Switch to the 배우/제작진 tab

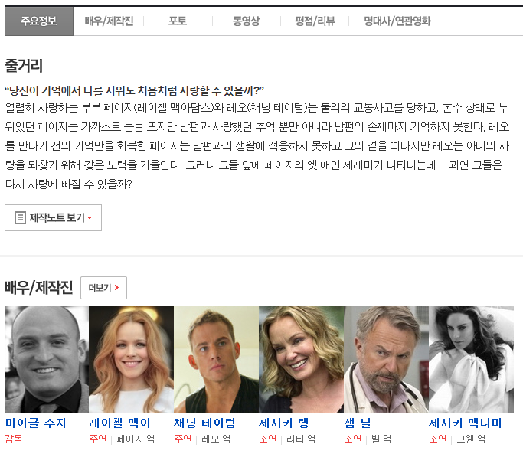[x=109, y=21]
